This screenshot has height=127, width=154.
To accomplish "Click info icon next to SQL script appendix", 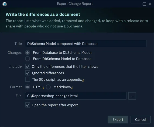I will tap(83, 80).
